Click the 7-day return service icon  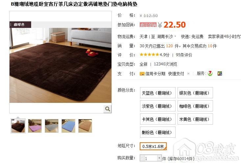pos(210,74)
